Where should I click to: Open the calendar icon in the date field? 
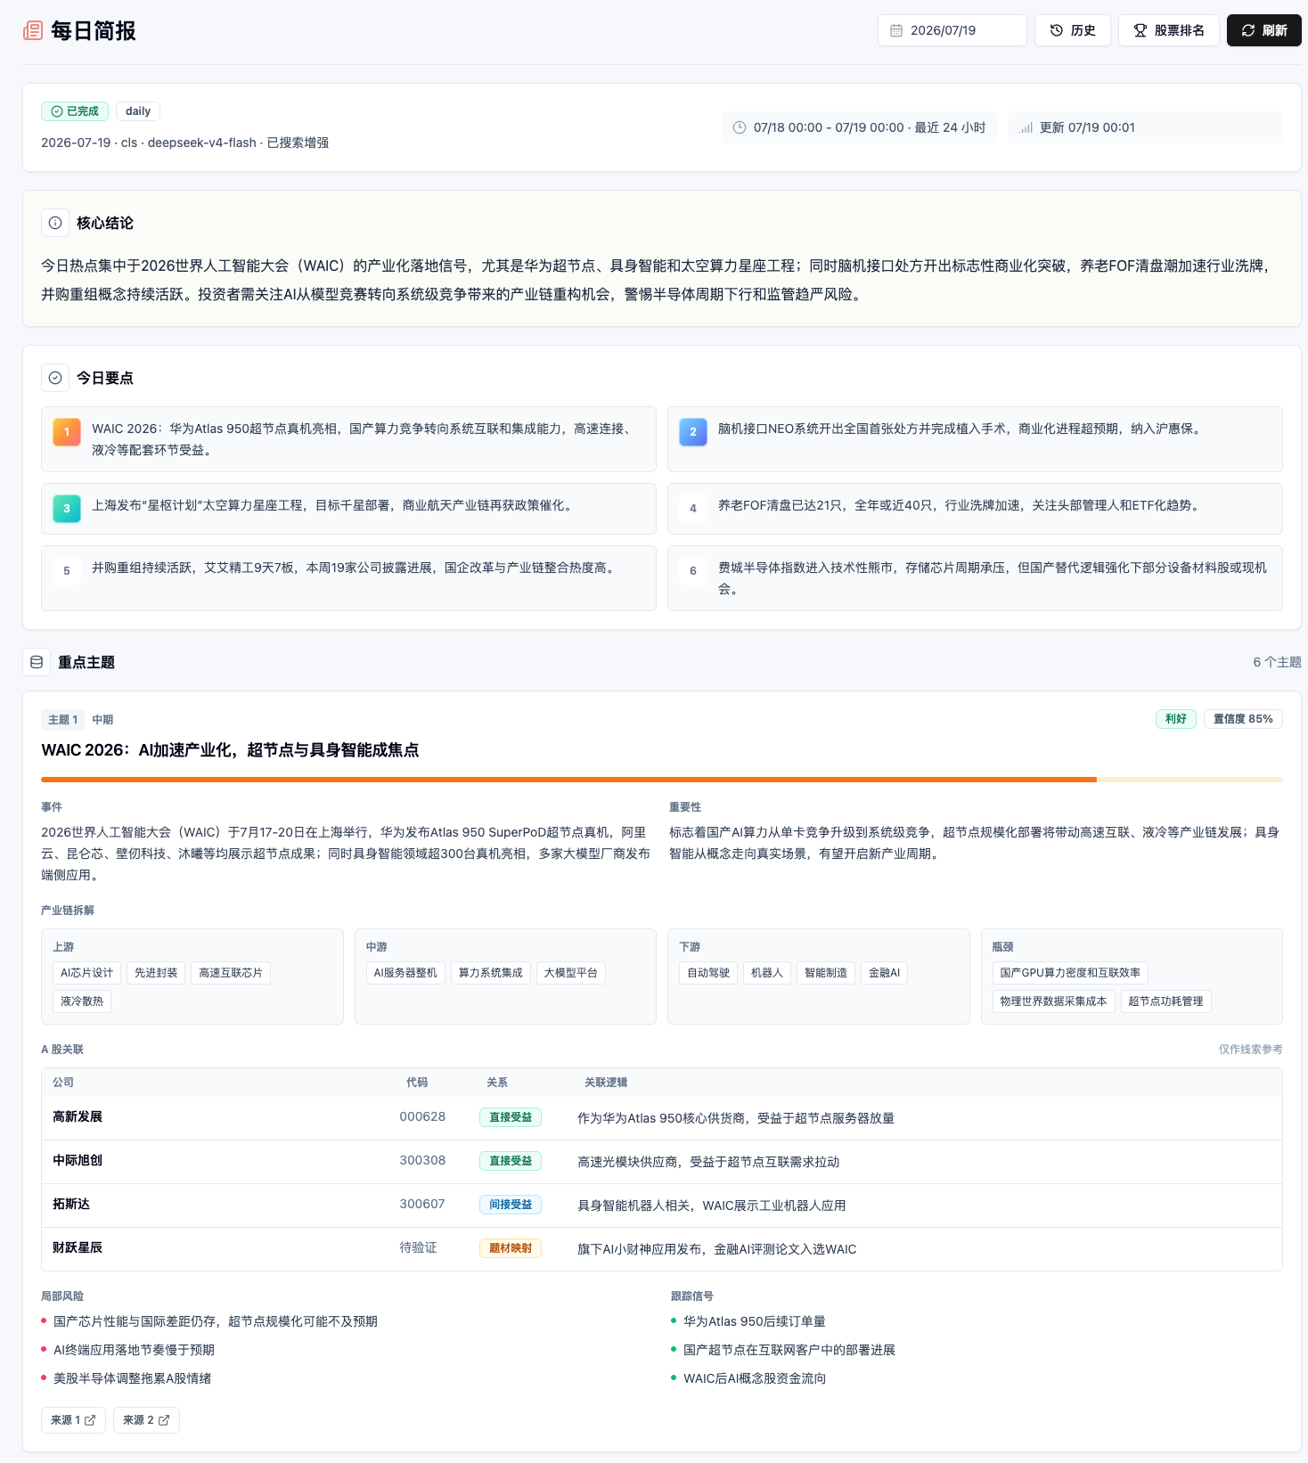point(896,30)
